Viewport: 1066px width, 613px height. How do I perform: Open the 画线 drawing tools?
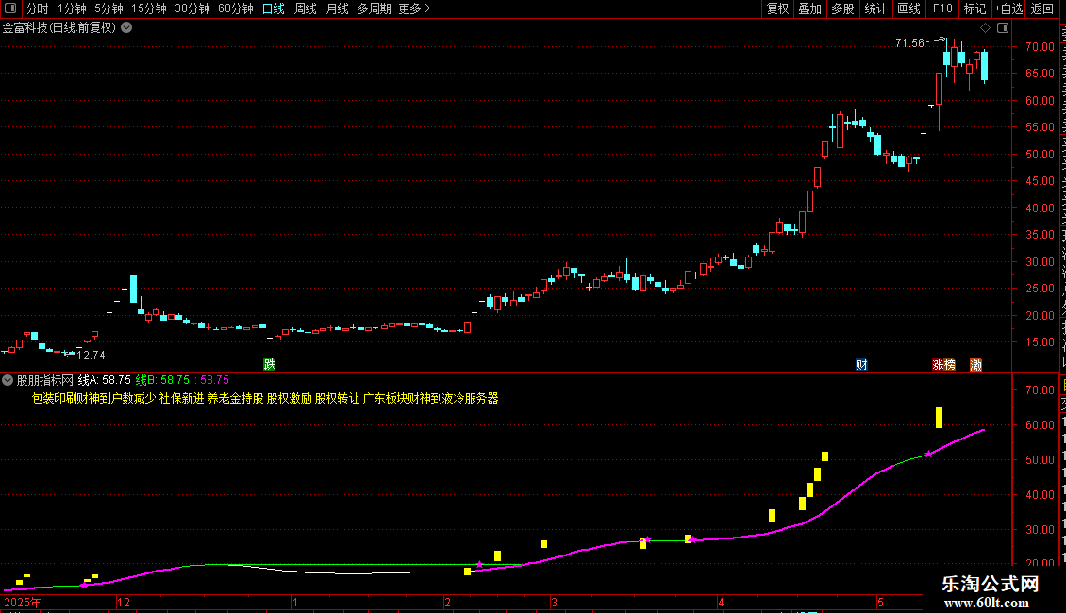point(909,8)
